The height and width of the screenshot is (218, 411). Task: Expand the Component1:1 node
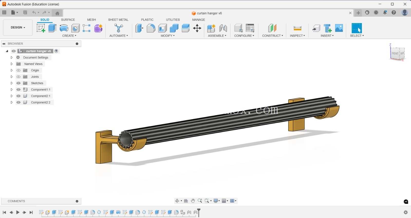(12, 90)
